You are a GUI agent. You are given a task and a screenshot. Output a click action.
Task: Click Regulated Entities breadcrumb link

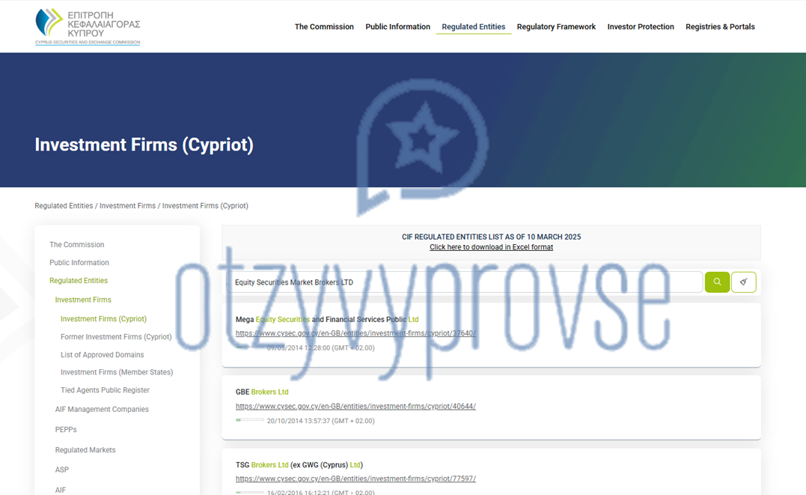click(x=64, y=206)
